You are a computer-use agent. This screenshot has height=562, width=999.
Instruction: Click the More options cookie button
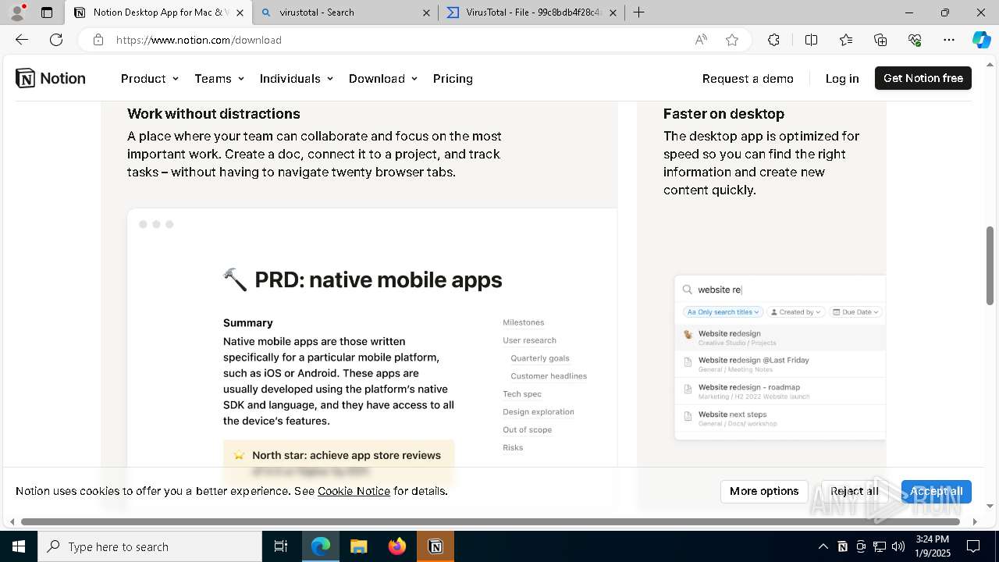click(x=764, y=491)
